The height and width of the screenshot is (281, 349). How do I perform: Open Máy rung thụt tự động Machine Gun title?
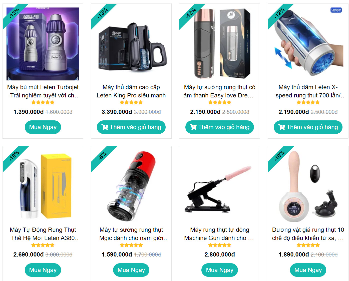point(219,234)
